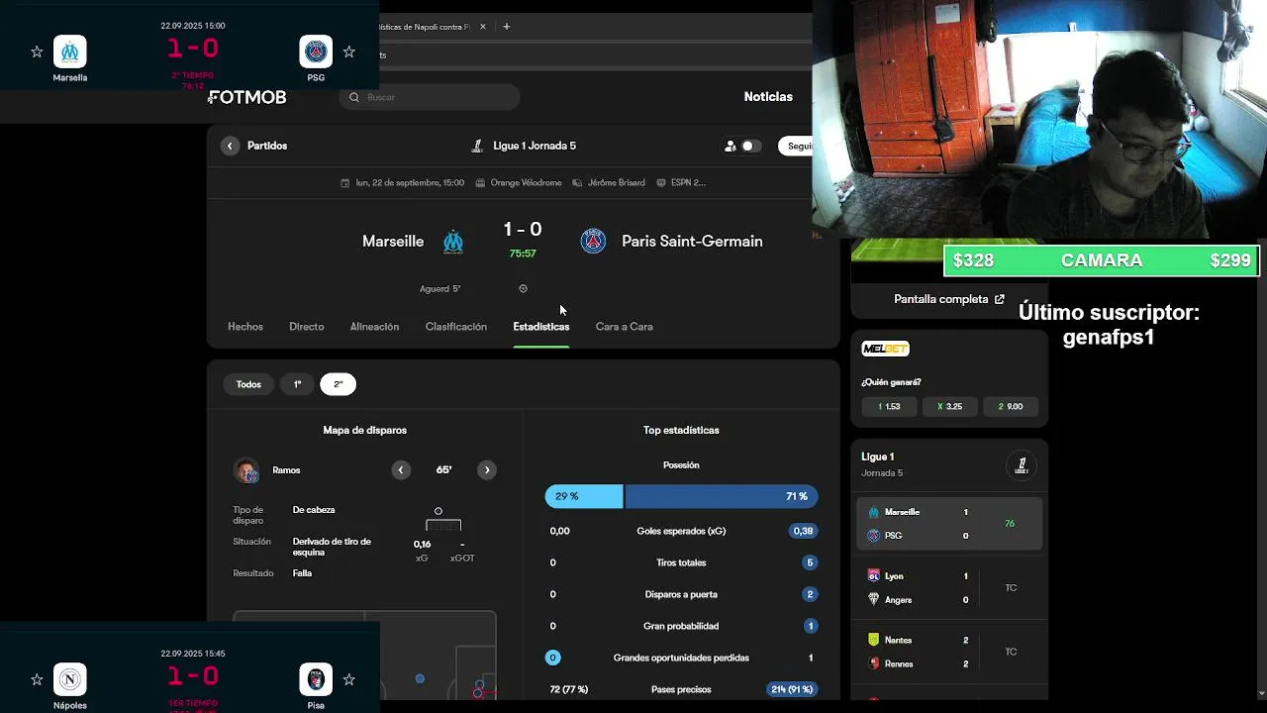Click Gran probabilidad stat label
The height and width of the screenshot is (713, 1267).
coord(681,626)
